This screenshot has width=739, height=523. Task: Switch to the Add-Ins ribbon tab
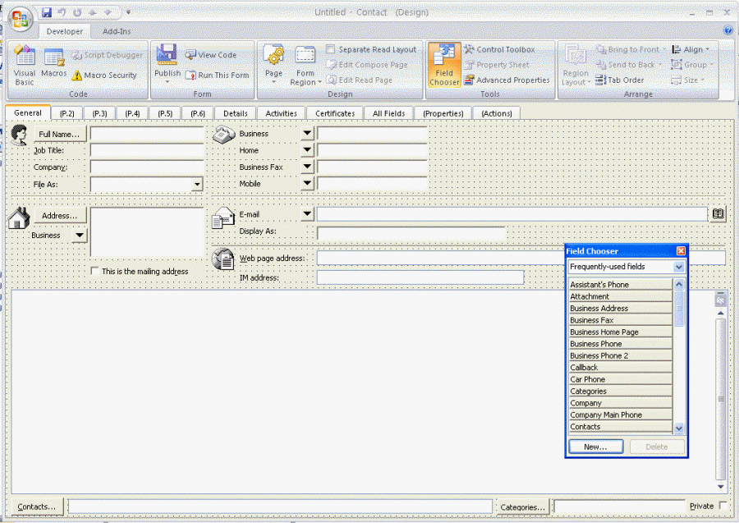117,31
